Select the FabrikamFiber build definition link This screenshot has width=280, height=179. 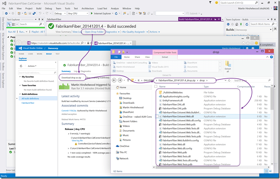tap(28, 103)
